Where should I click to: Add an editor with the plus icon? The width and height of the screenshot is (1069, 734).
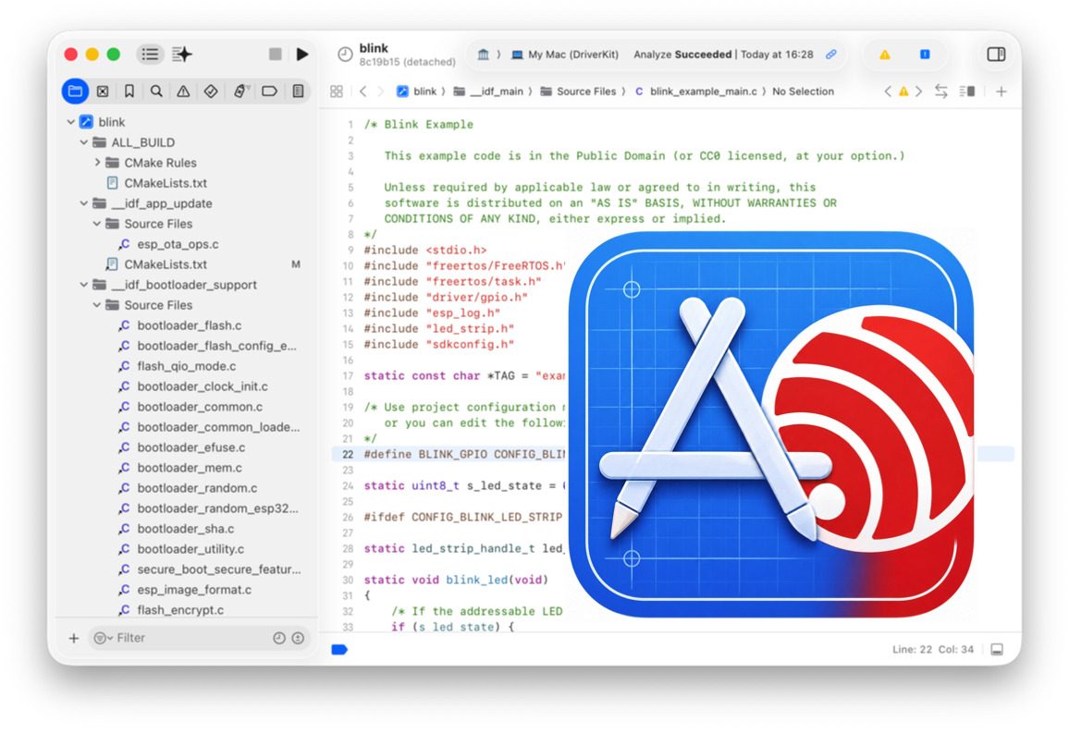(x=1001, y=92)
